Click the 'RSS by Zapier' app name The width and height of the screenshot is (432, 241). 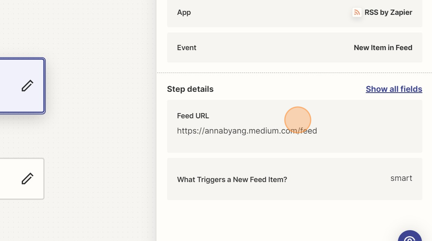(x=388, y=12)
